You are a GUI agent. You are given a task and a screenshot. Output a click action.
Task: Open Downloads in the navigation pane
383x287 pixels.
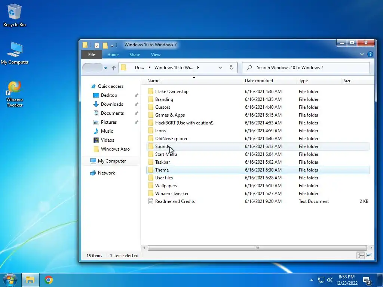coord(112,104)
